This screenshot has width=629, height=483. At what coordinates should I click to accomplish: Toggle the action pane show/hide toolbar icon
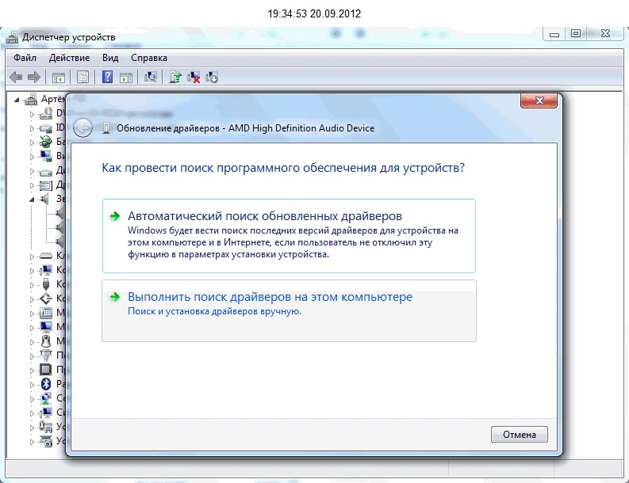click(x=126, y=78)
